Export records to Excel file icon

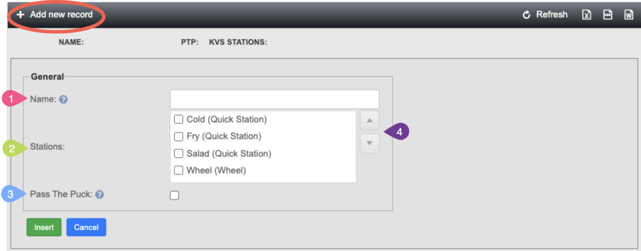586,14
